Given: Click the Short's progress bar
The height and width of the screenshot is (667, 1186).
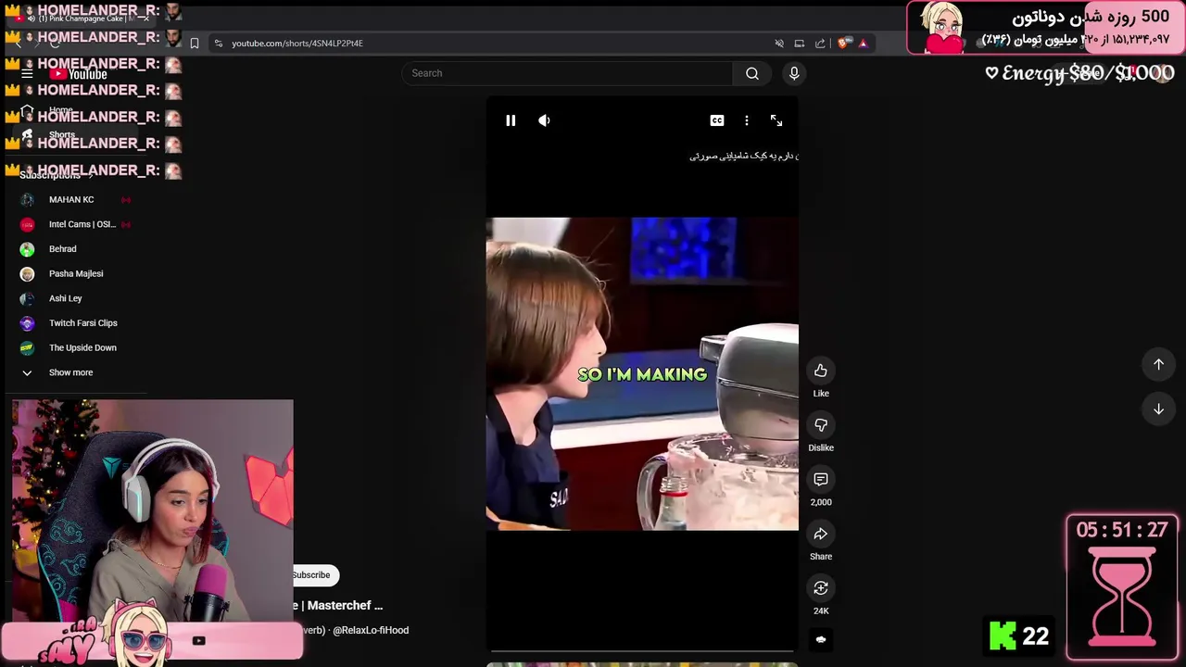Looking at the screenshot, I should pyautogui.click(x=642, y=651).
